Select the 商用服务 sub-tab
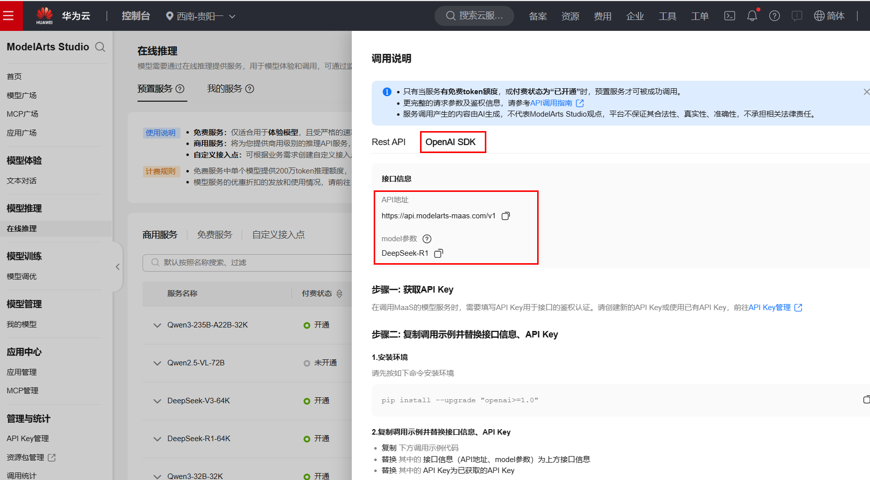870x480 pixels. pyautogui.click(x=160, y=235)
